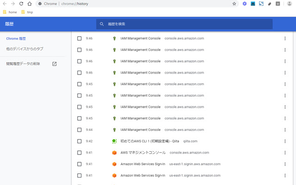This screenshot has width=296, height=185.
Task: Click the browser forward arrow
Action: tap(13, 4)
